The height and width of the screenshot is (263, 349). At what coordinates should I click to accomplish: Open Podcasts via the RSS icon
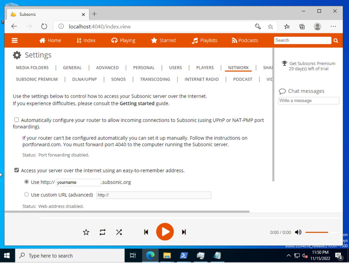click(x=234, y=40)
